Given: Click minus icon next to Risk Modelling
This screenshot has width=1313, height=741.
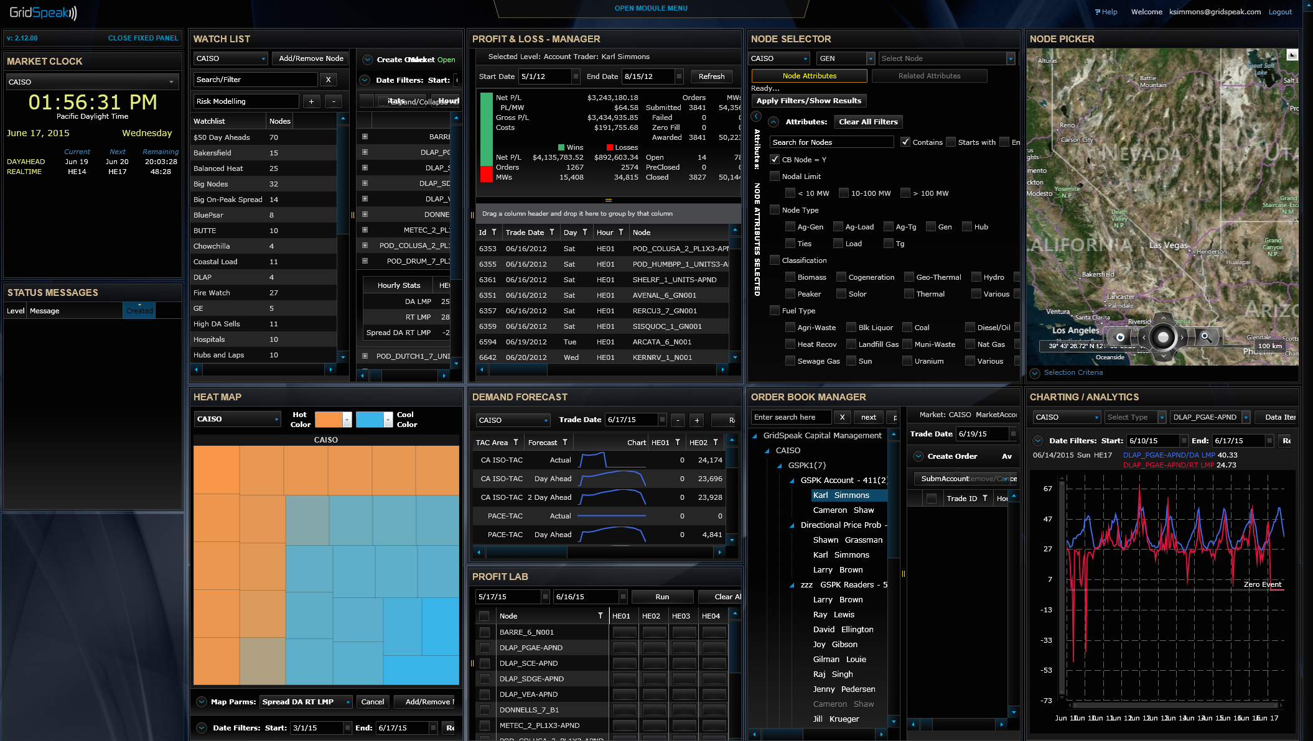Looking at the screenshot, I should pyautogui.click(x=334, y=101).
